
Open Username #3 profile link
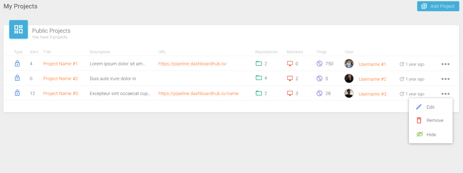tap(372, 94)
